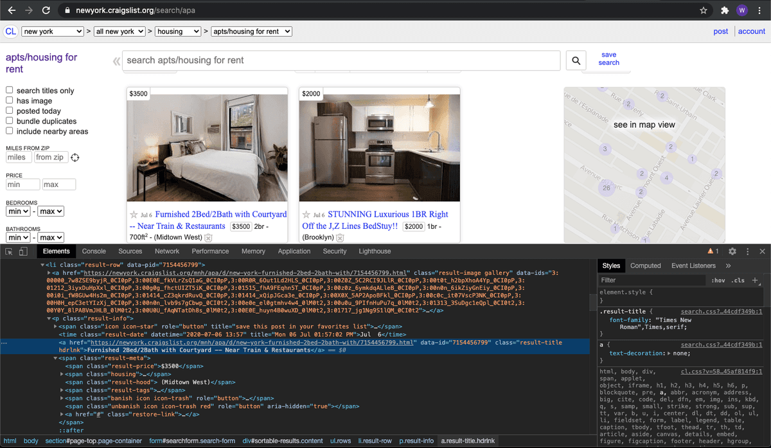Hide the Brooklyn listing trash icon
Screen dimensions: 771x448
pyautogui.click(x=341, y=238)
